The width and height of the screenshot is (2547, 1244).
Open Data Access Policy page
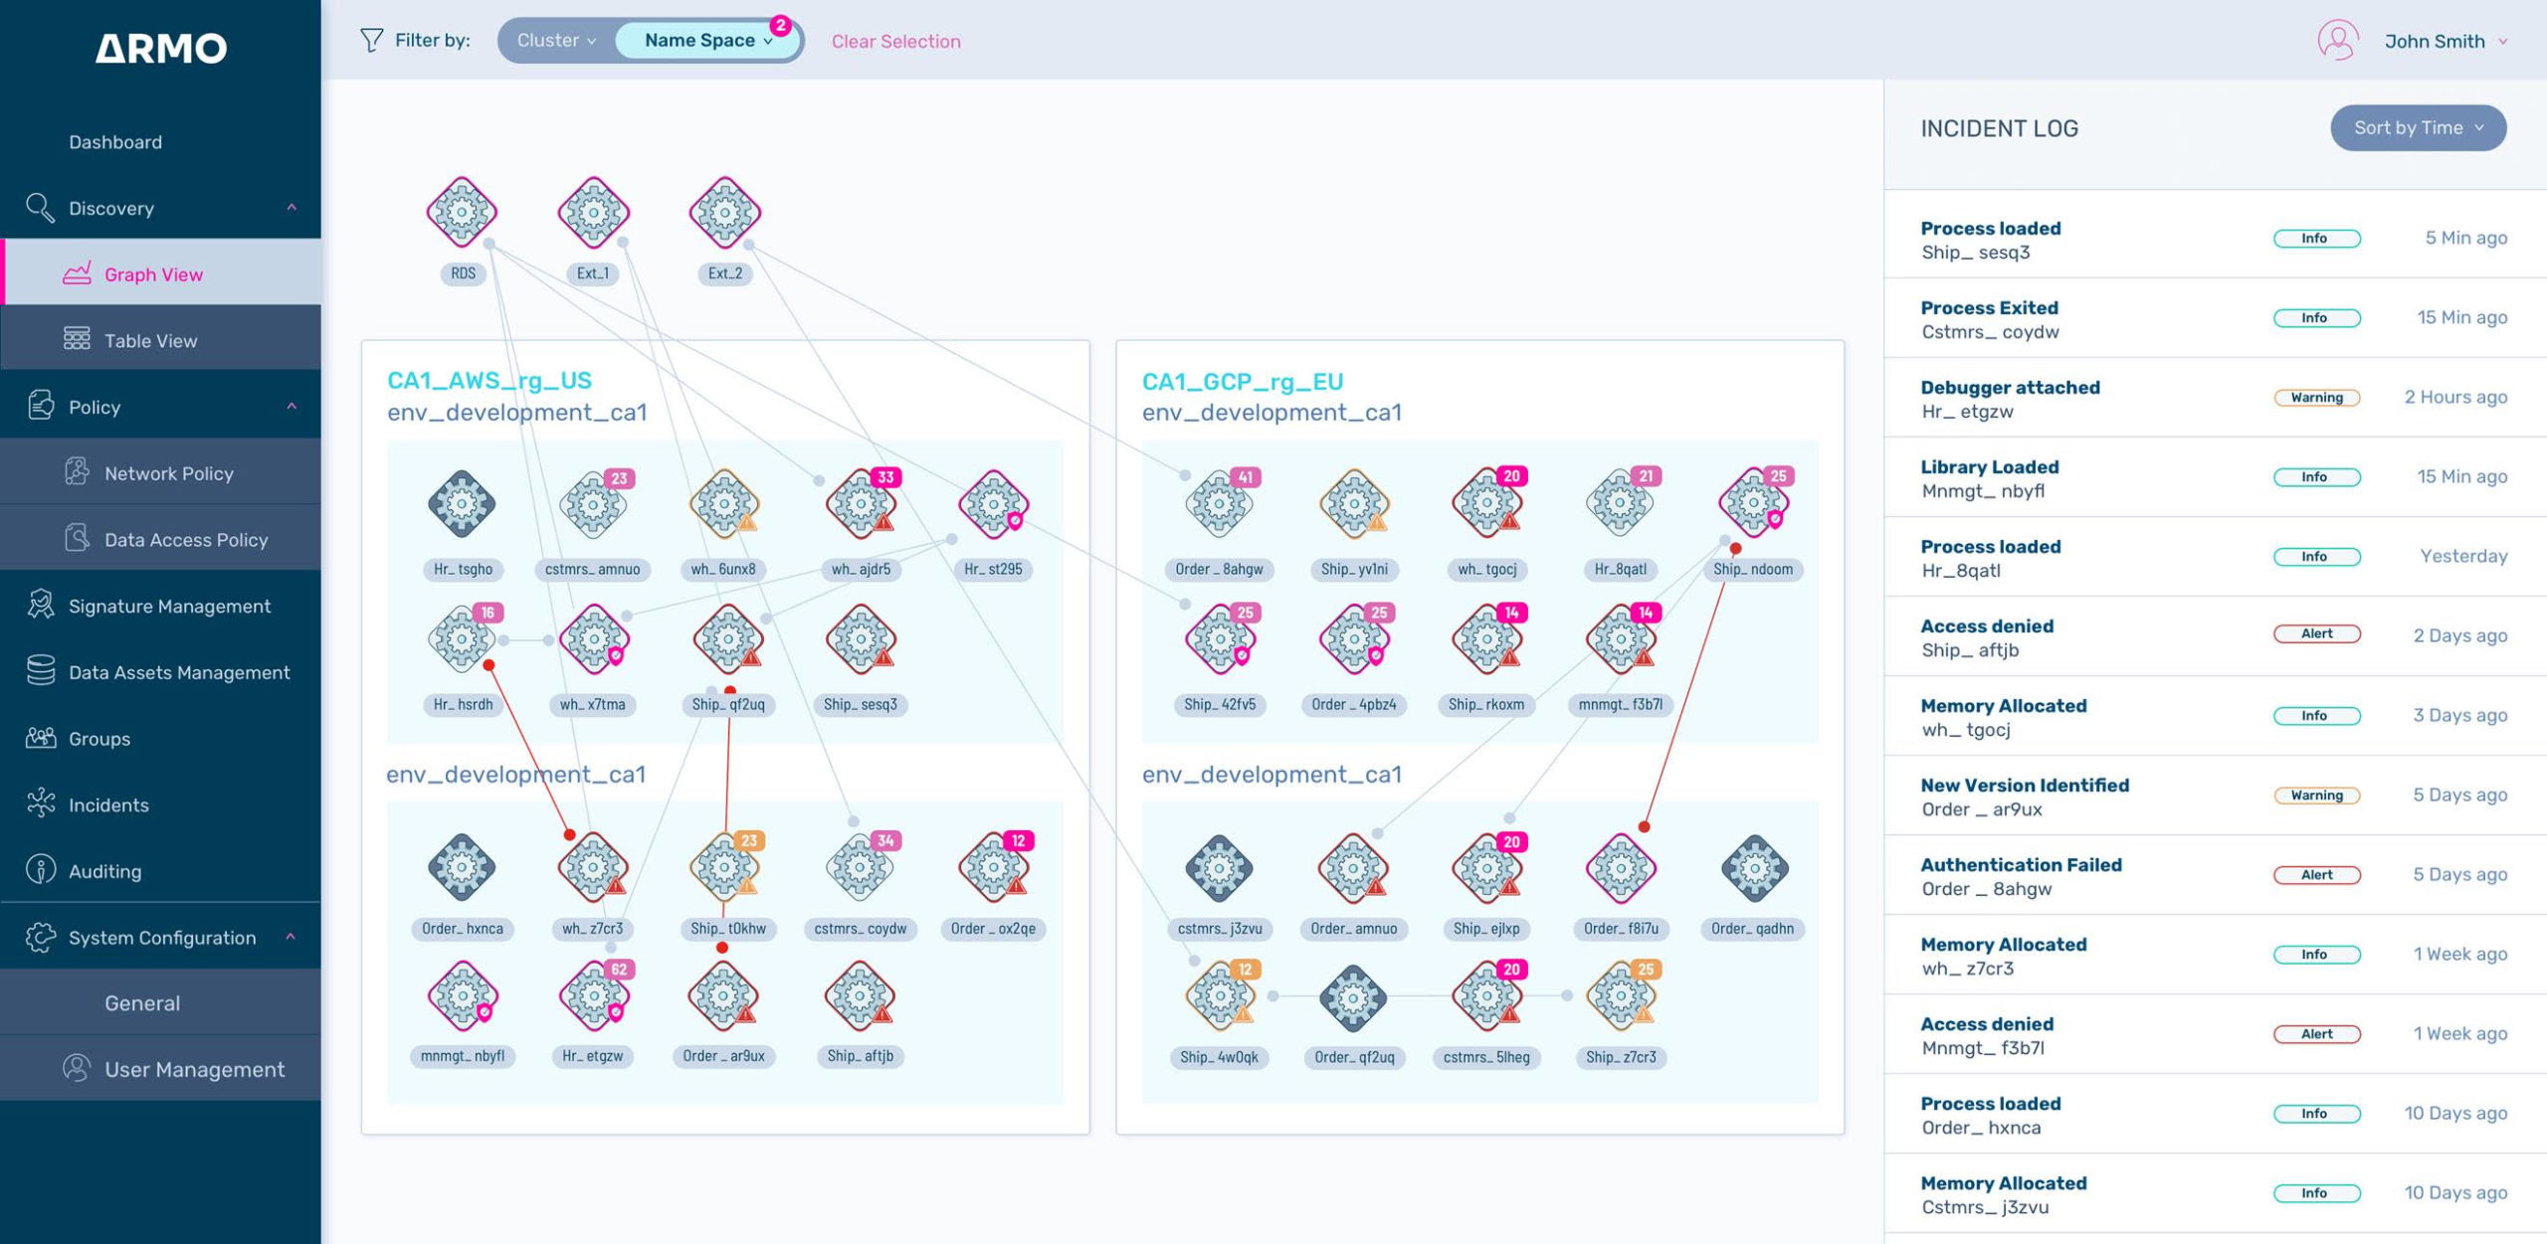(x=160, y=539)
